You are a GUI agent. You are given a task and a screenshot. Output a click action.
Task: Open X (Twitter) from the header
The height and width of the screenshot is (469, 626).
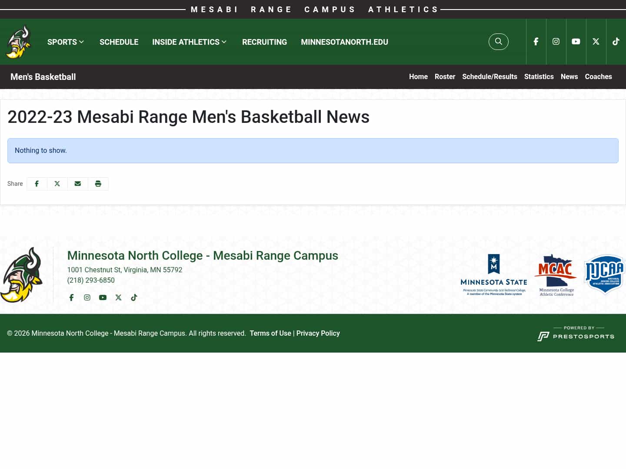pos(596,42)
